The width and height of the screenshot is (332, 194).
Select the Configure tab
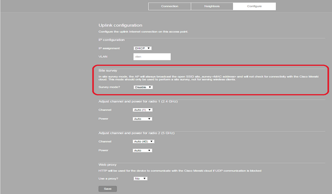(255, 6)
